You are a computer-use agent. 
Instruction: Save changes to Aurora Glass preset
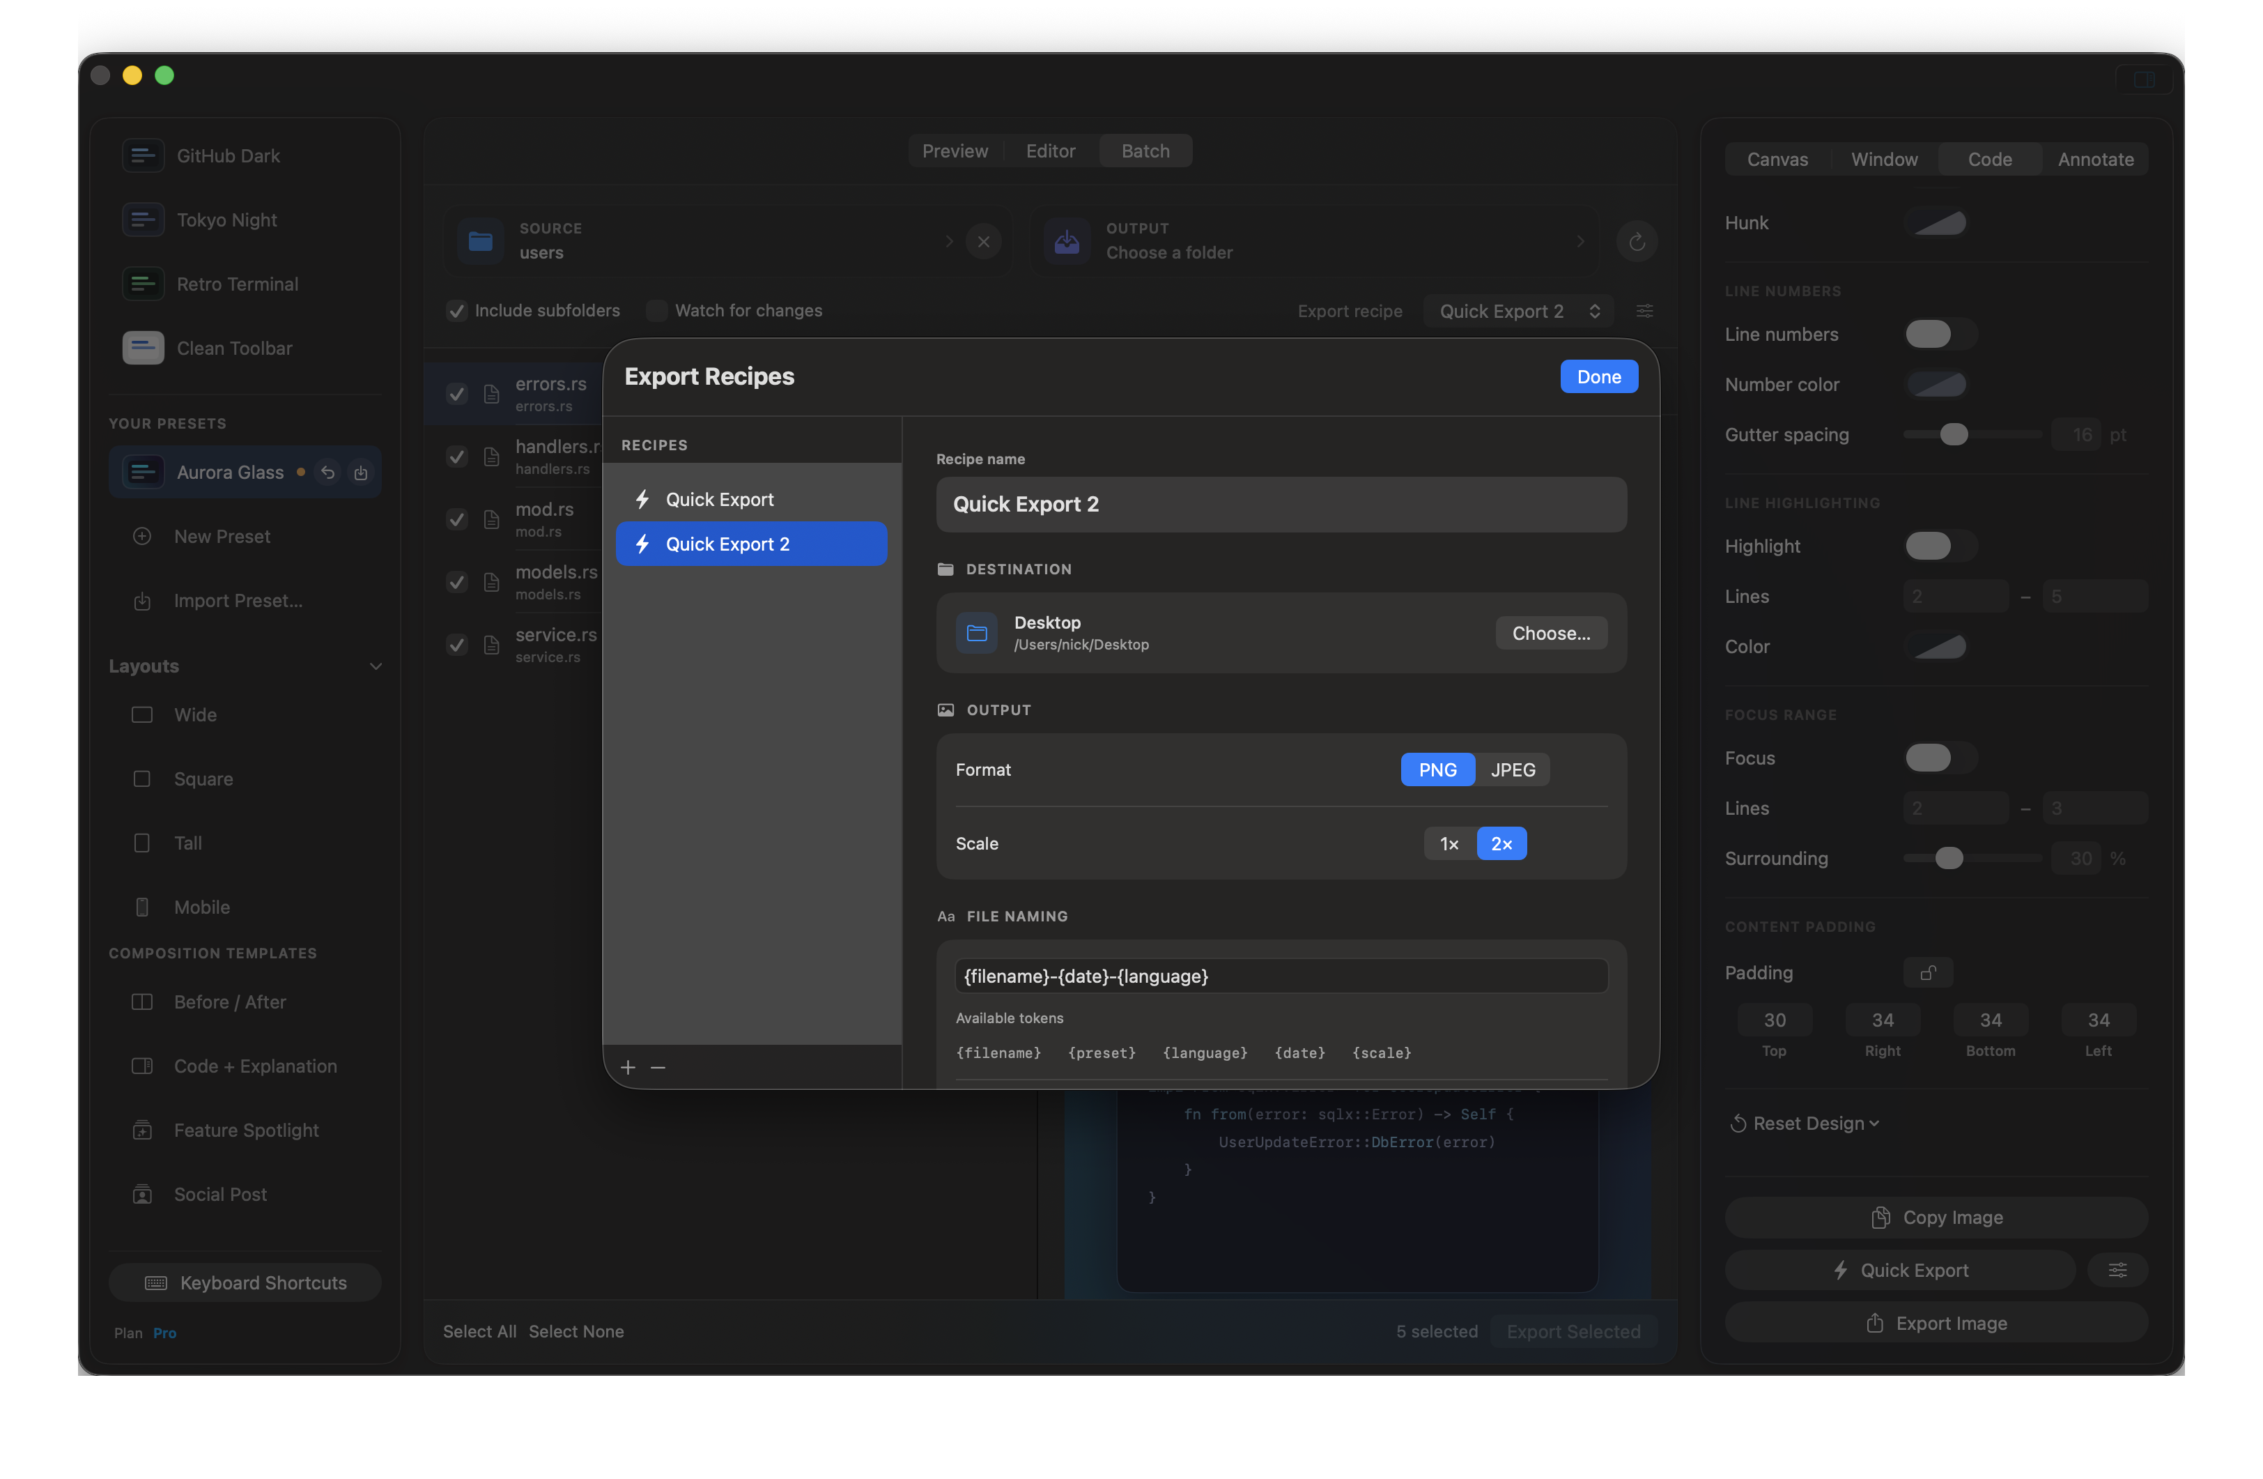coord(360,473)
